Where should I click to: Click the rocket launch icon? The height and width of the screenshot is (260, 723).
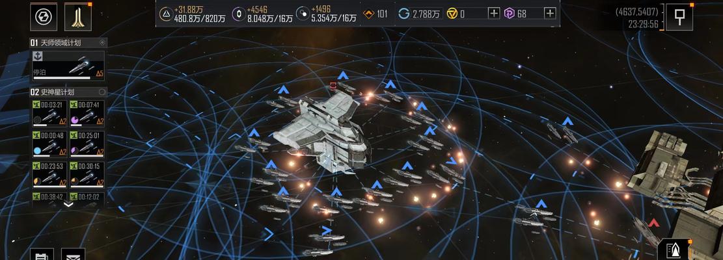(x=674, y=250)
